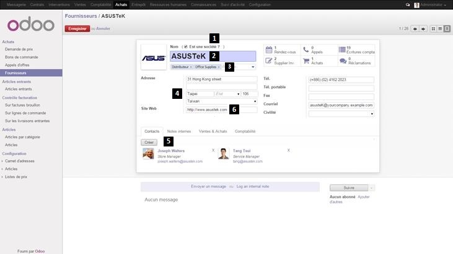Go to Fournisseurs breadcrumb link

click(81, 16)
